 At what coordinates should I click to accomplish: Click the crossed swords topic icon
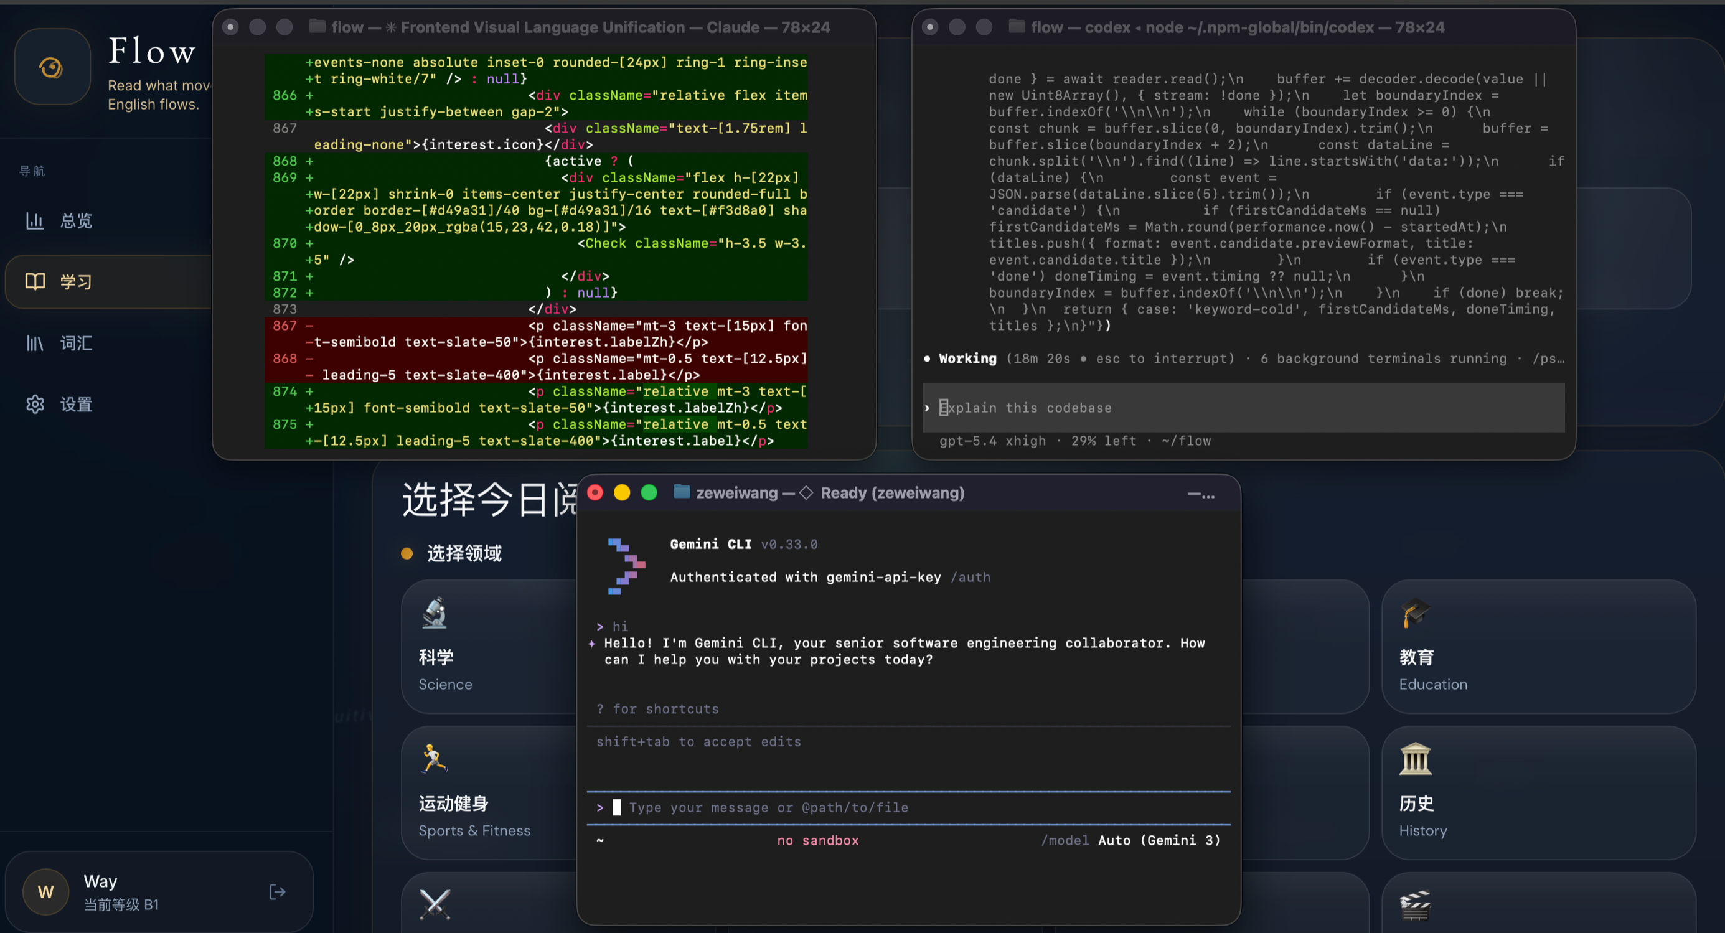tap(435, 904)
